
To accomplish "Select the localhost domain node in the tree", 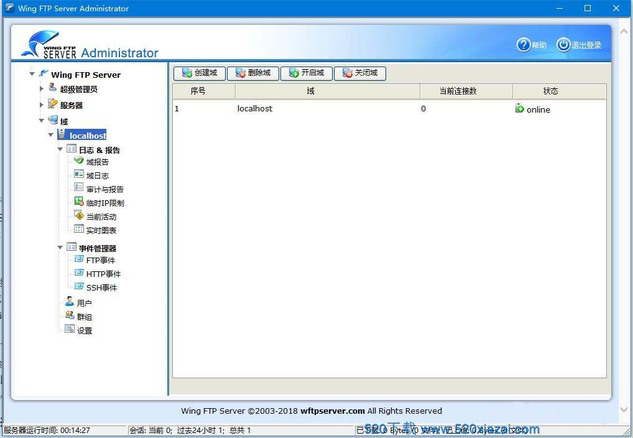I will (88, 135).
